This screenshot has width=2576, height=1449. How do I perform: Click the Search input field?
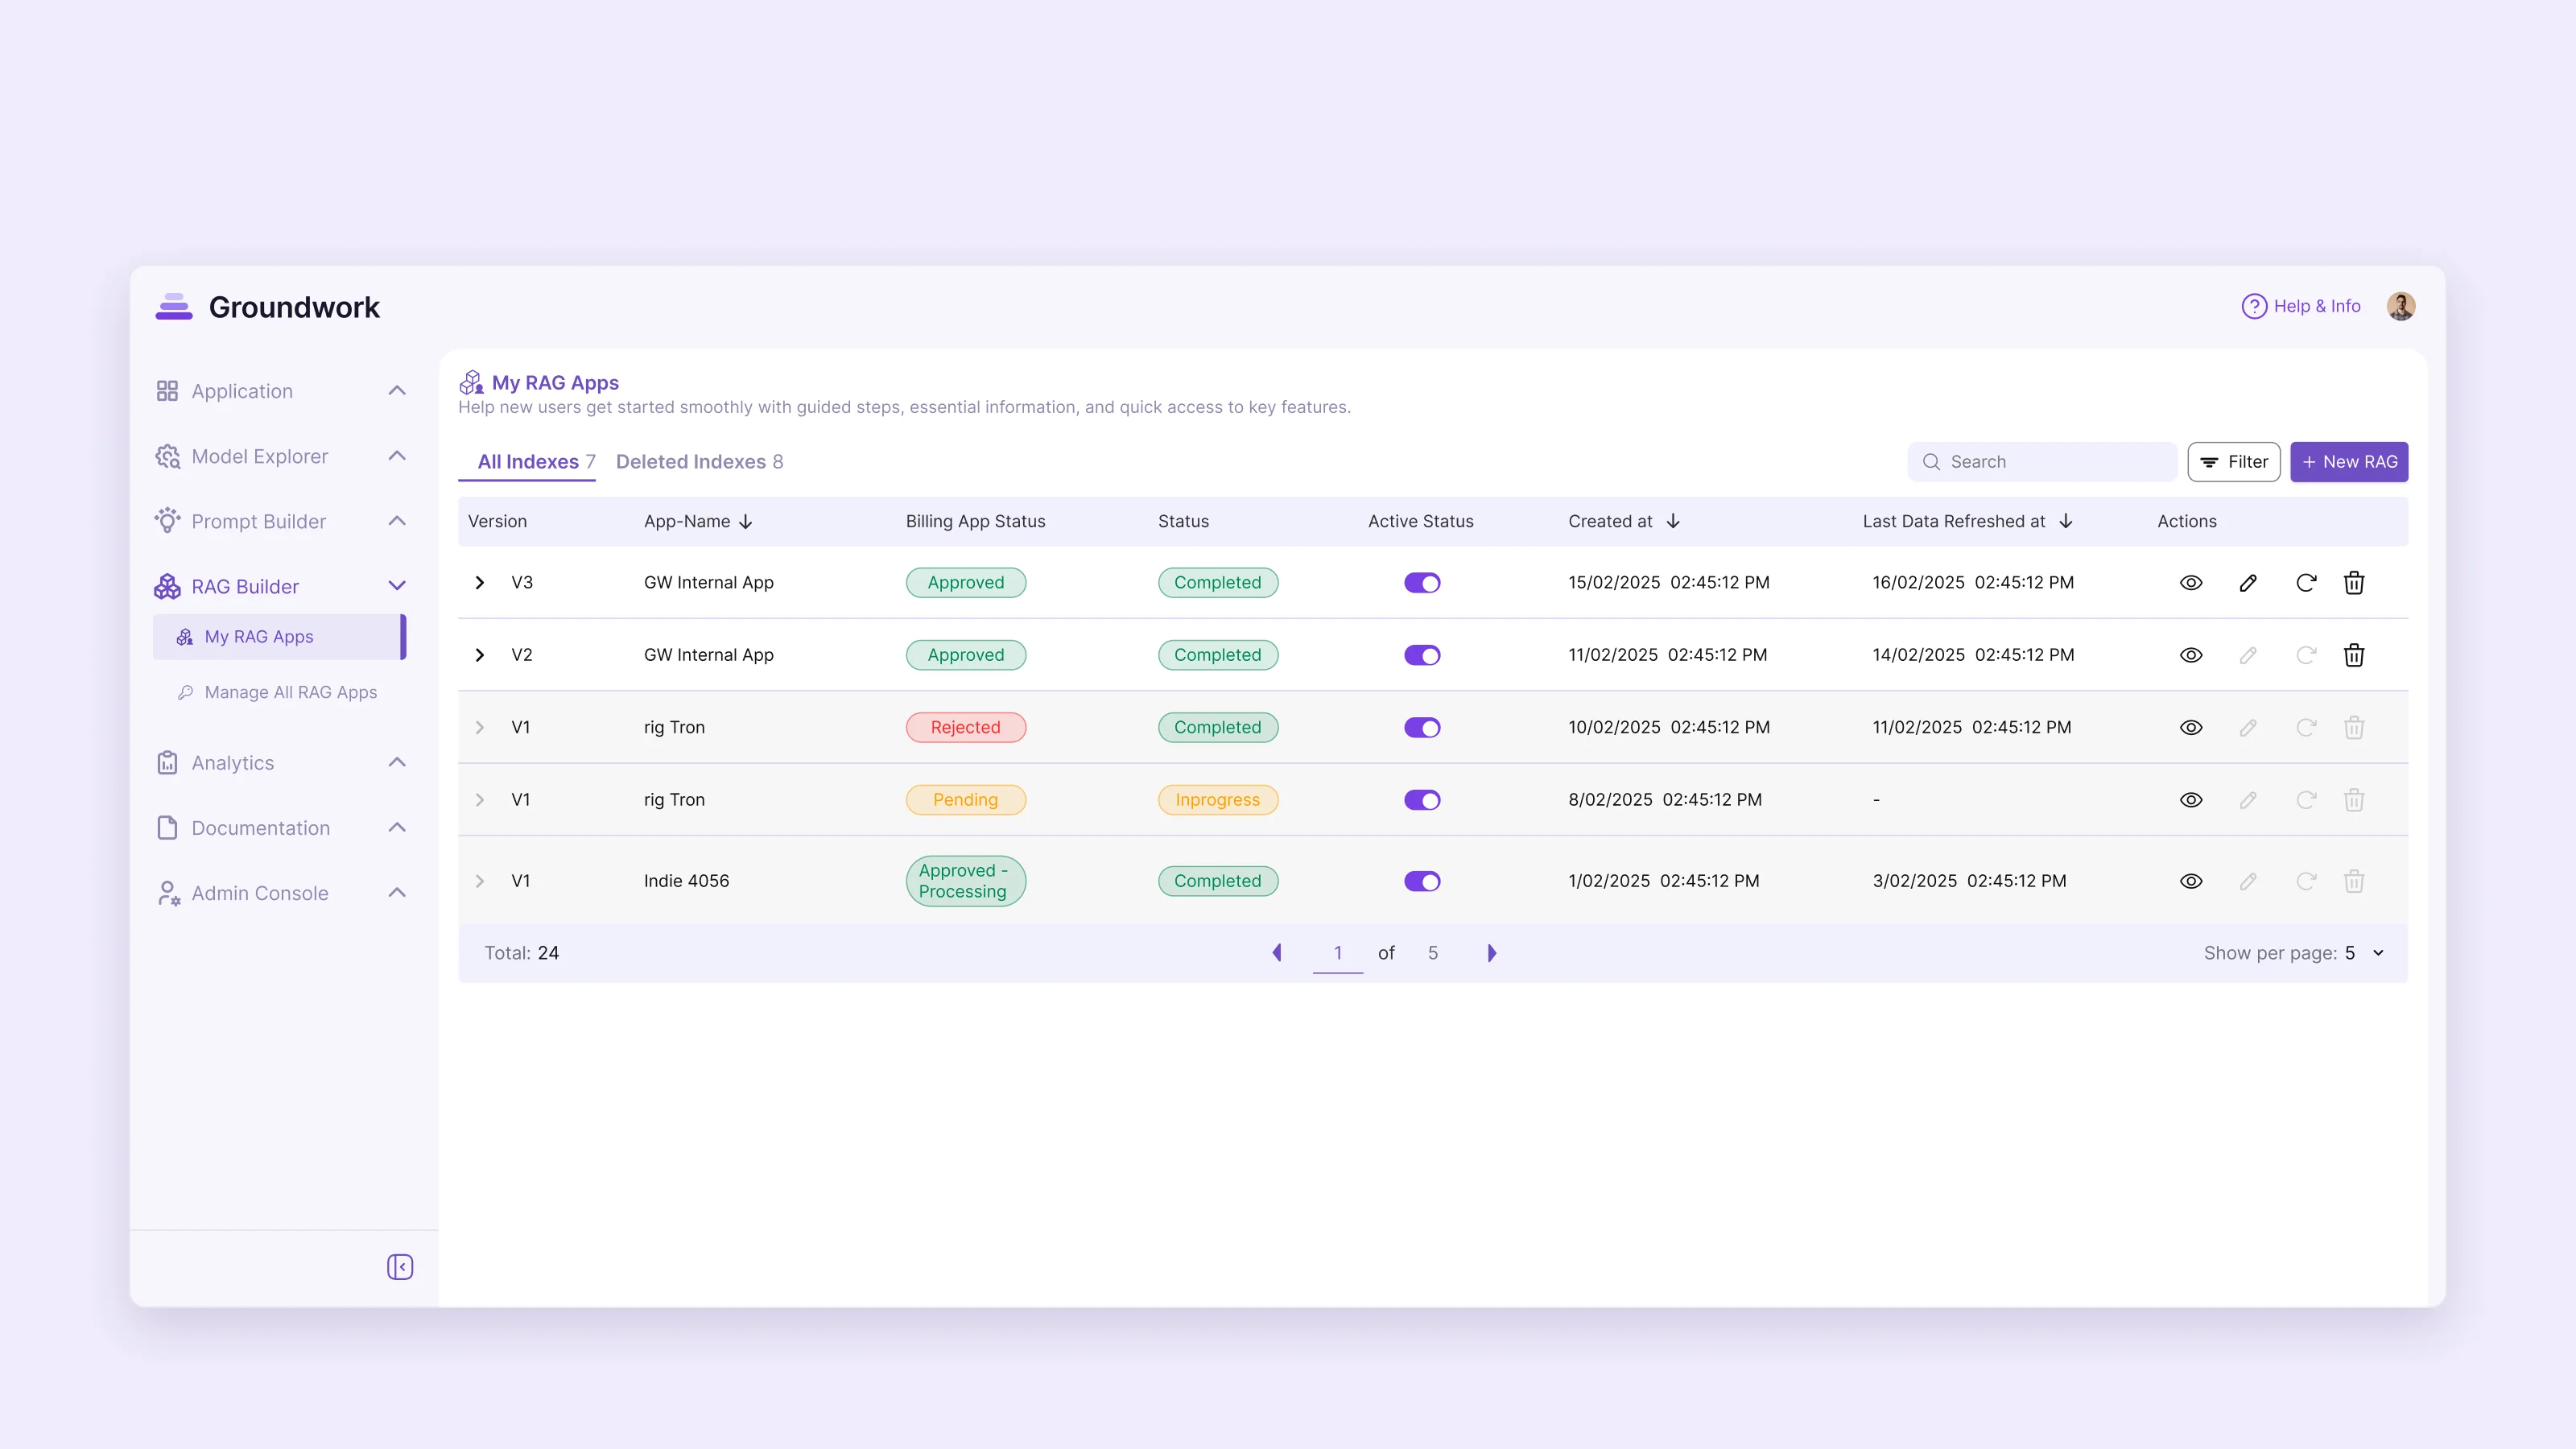(2042, 462)
